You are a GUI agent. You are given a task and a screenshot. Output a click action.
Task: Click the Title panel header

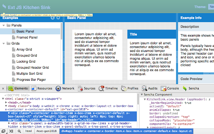pyautogui.click(x=151, y=34)
